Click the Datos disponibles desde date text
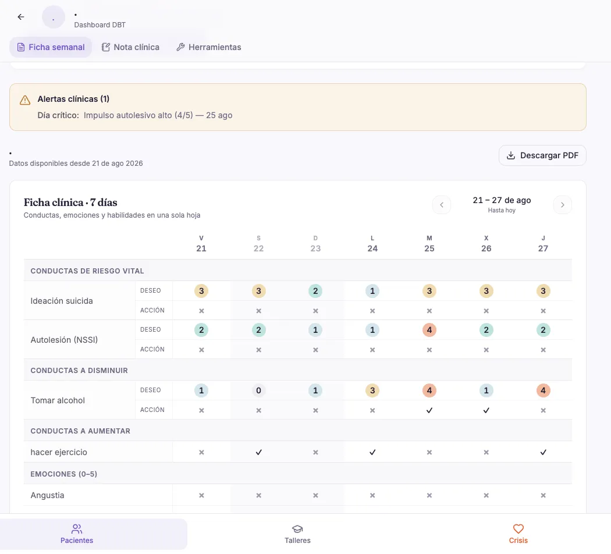Viewport: 611px width, 554px height. pyautogui.click(x=76, y=164)
